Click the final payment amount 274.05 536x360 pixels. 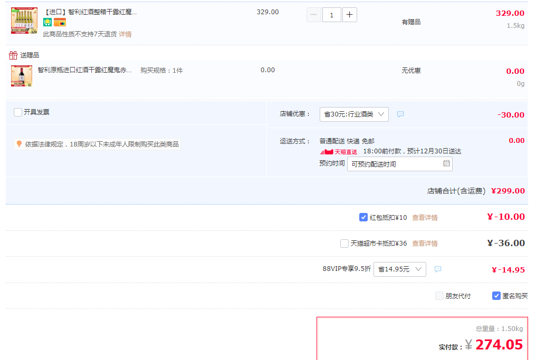pos(499,345)
